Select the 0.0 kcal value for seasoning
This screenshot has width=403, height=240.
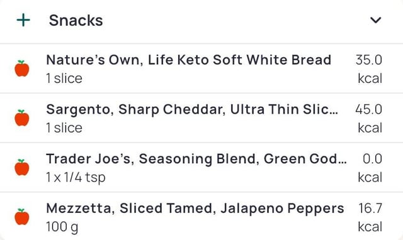click(x=372, y=159)
